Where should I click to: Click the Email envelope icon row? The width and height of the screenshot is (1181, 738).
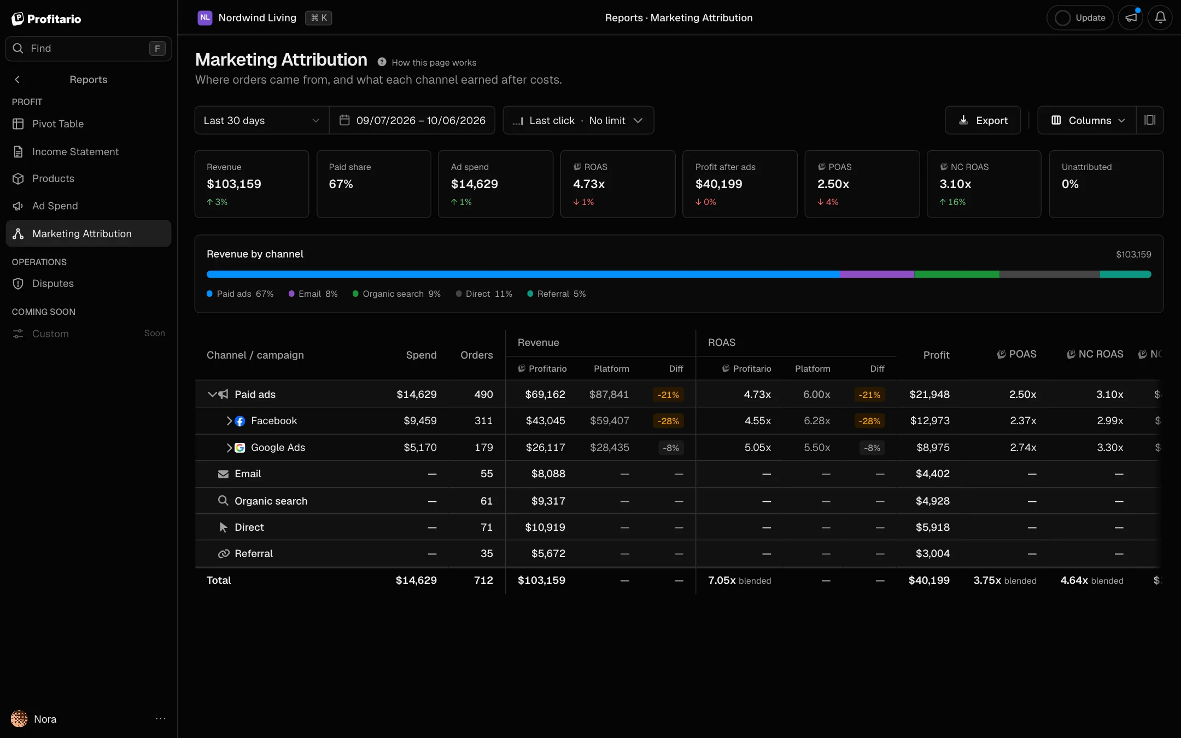(223, 474)
